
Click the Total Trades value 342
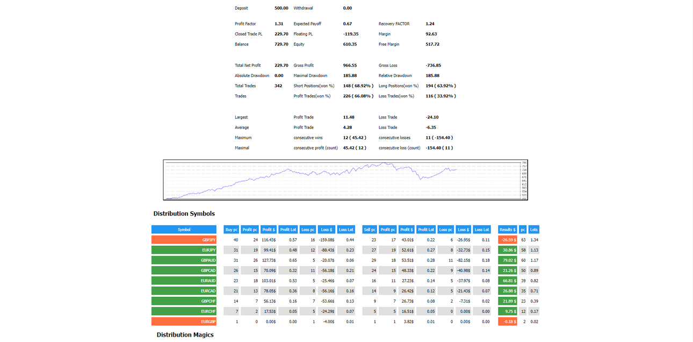278,85
